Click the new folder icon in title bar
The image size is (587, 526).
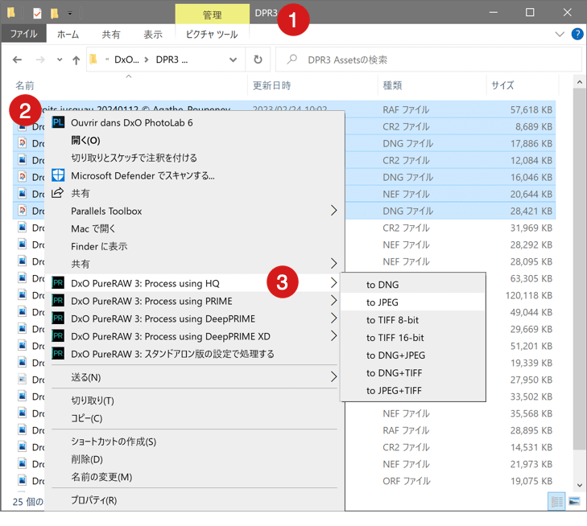click(x=55, y=14)
